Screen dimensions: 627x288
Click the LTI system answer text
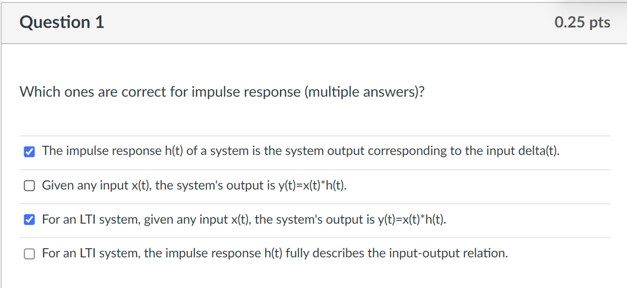244,219
